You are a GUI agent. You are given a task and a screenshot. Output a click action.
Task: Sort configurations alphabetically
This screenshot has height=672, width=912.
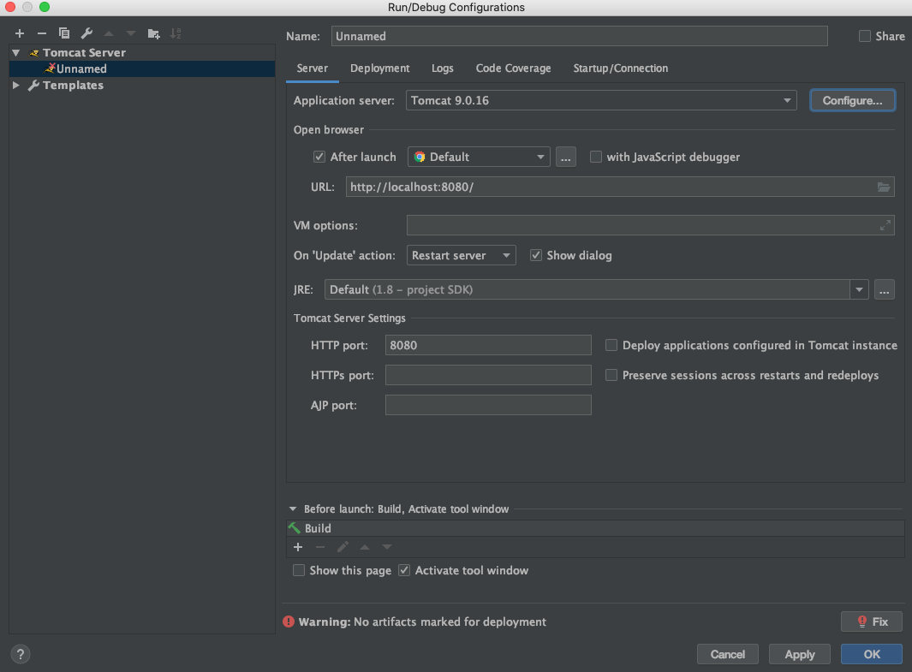click(176, 33)
